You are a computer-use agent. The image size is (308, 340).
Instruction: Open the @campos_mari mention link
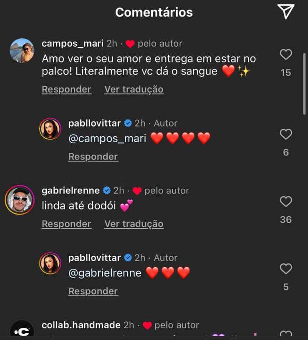tap(107, 138)
